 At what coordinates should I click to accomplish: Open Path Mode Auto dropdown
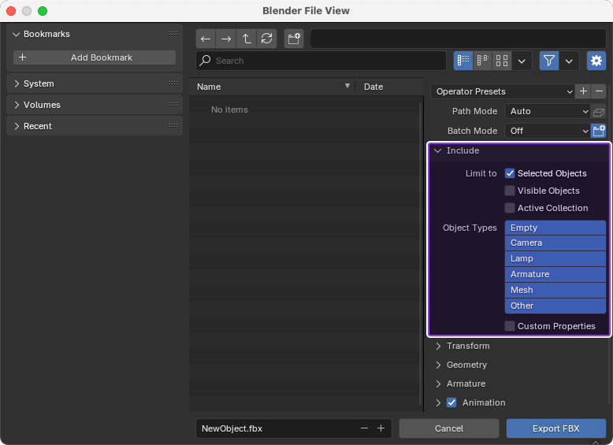pyautogui.click(x=548, y=111)
